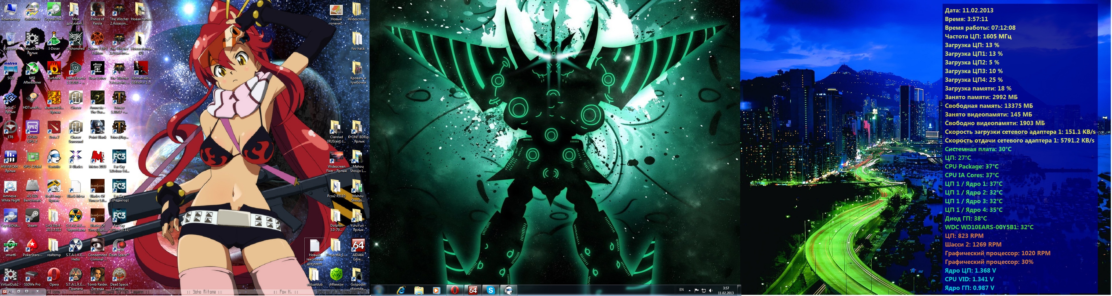
Task: Launch Dear Esther from the desktop
Action: (98, 71)
